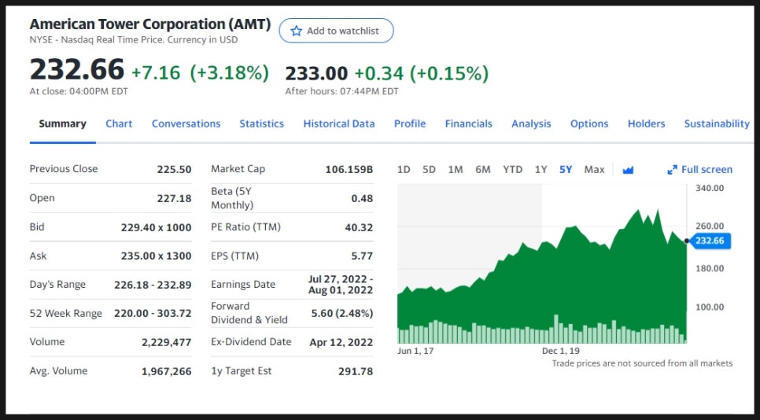
Task: Click the Avg. Volume value 1,967,266
Action: pos(166,371)
